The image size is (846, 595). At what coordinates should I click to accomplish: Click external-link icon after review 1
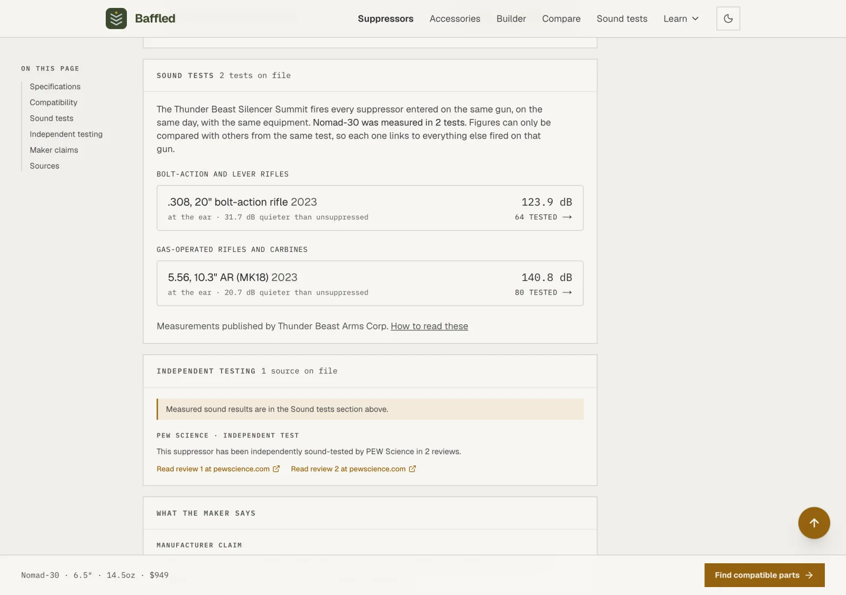click(x=276, y=469)
